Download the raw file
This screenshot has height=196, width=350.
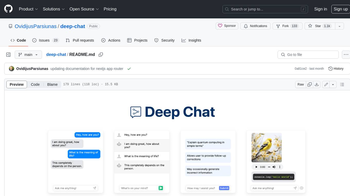pos(317,84)
